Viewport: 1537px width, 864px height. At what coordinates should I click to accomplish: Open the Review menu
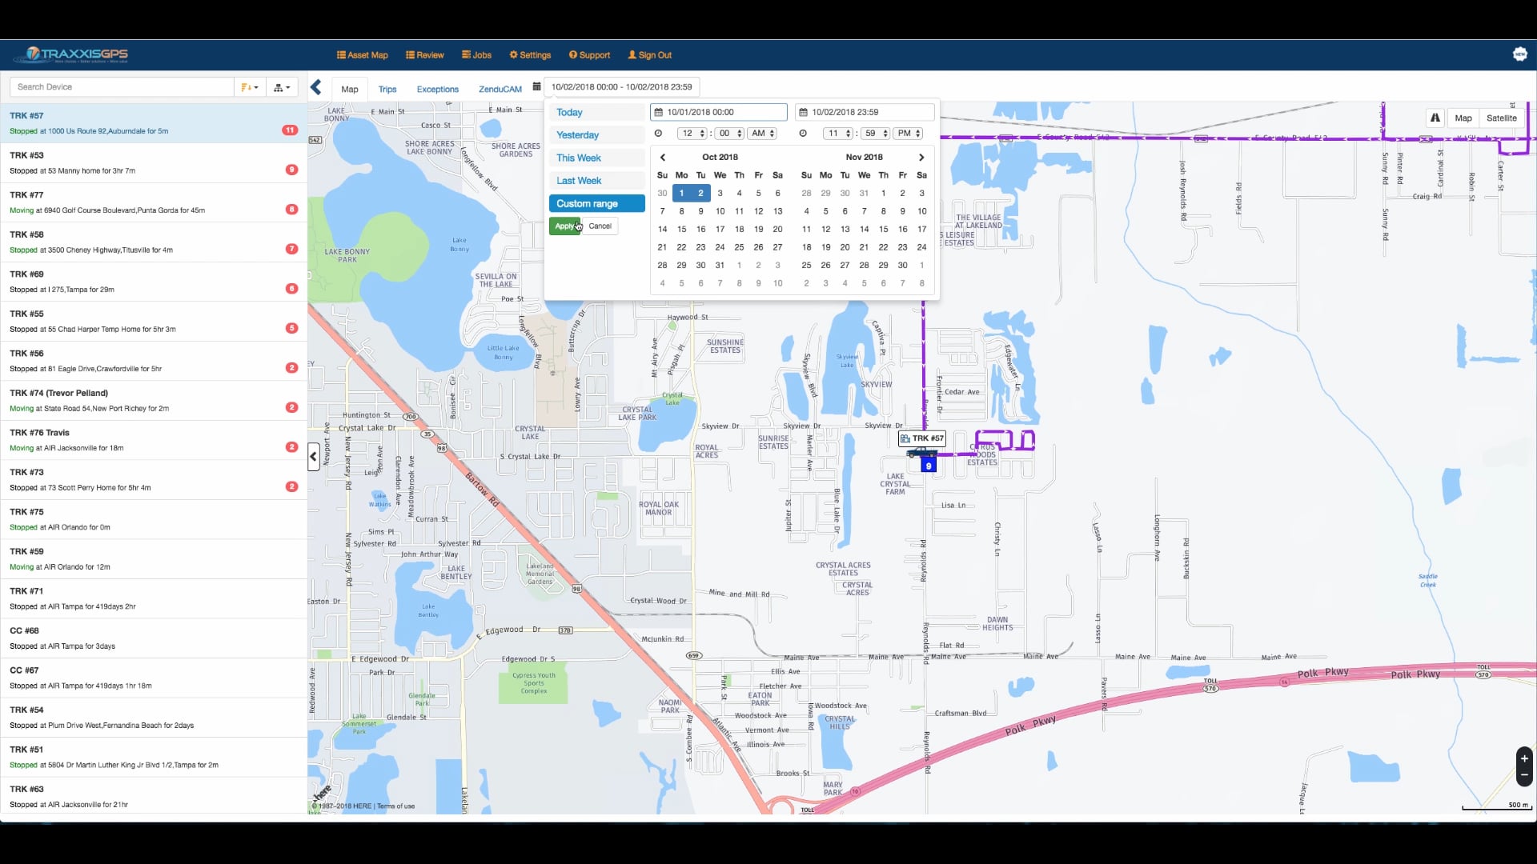click(425, 55)
